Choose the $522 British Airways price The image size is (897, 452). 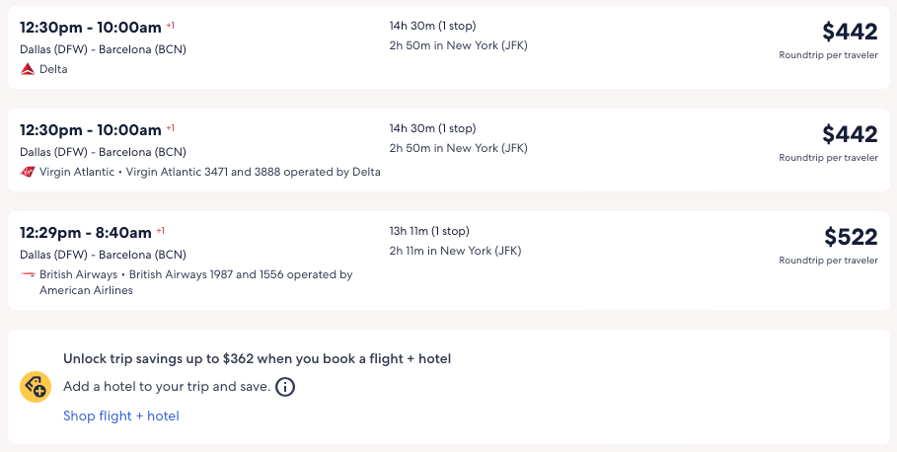pos(851,237)
